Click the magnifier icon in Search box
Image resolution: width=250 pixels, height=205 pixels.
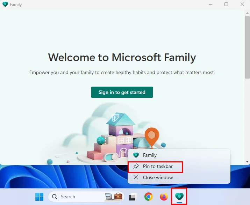click(55, 197)
